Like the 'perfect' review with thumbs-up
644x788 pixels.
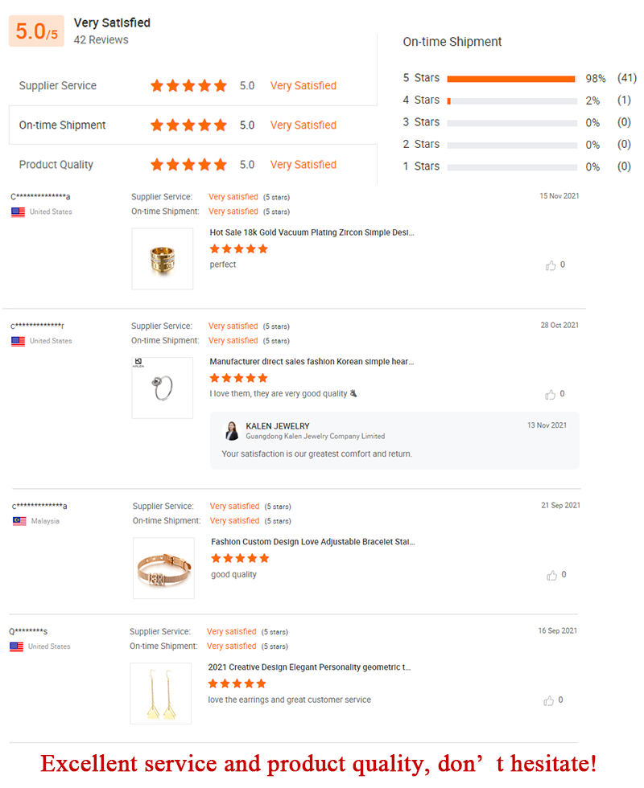(x=551, y=265)
